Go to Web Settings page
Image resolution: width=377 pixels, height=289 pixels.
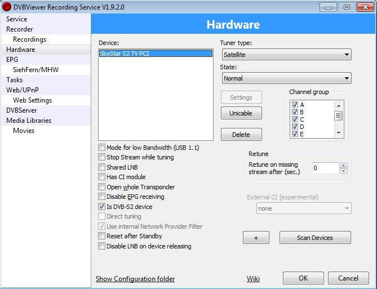[32, 100]
